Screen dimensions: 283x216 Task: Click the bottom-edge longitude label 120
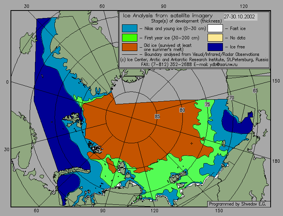coord(155,211)
